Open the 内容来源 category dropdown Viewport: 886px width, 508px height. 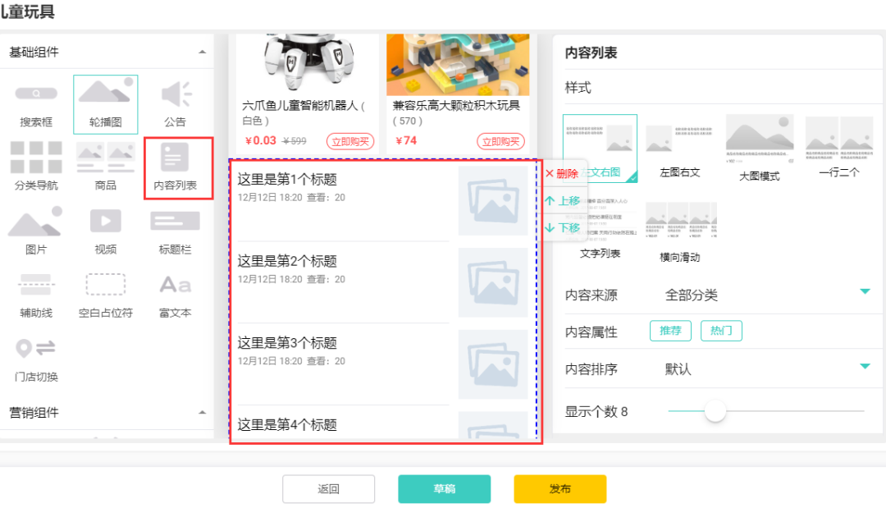tap(864, 291)
